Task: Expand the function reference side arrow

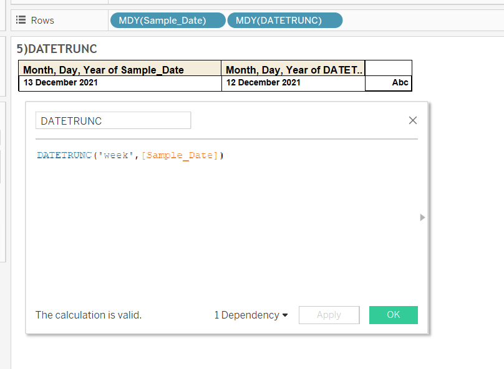Action: tap(422, 218)
